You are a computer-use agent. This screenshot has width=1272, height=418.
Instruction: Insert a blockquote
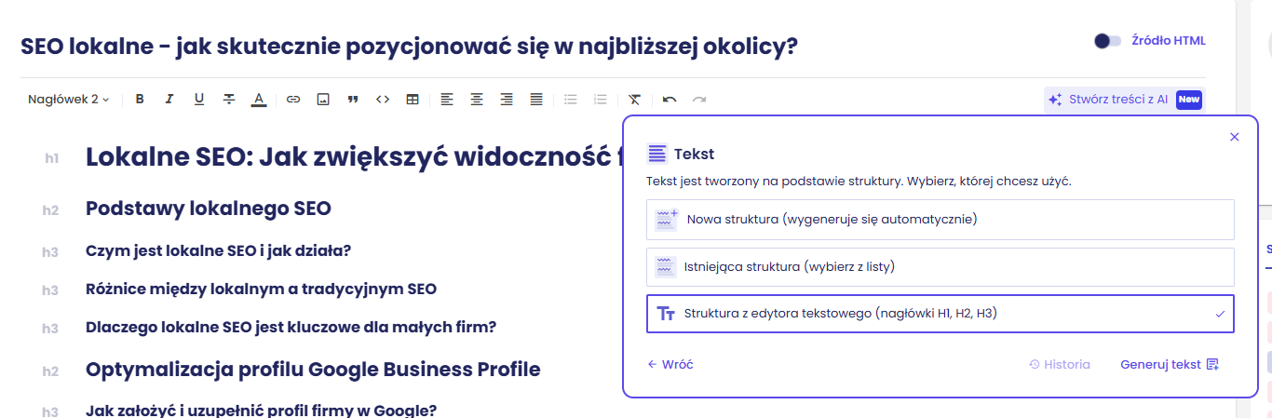pos(353,99)
